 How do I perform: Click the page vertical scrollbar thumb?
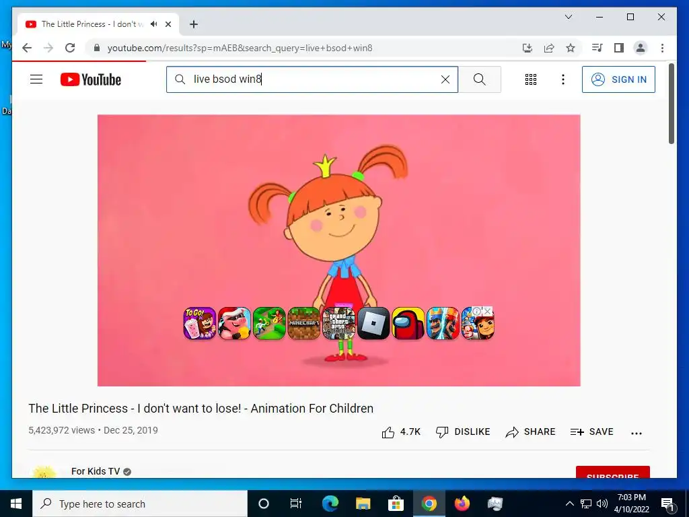pyautogui.click(x=671, y=103)
